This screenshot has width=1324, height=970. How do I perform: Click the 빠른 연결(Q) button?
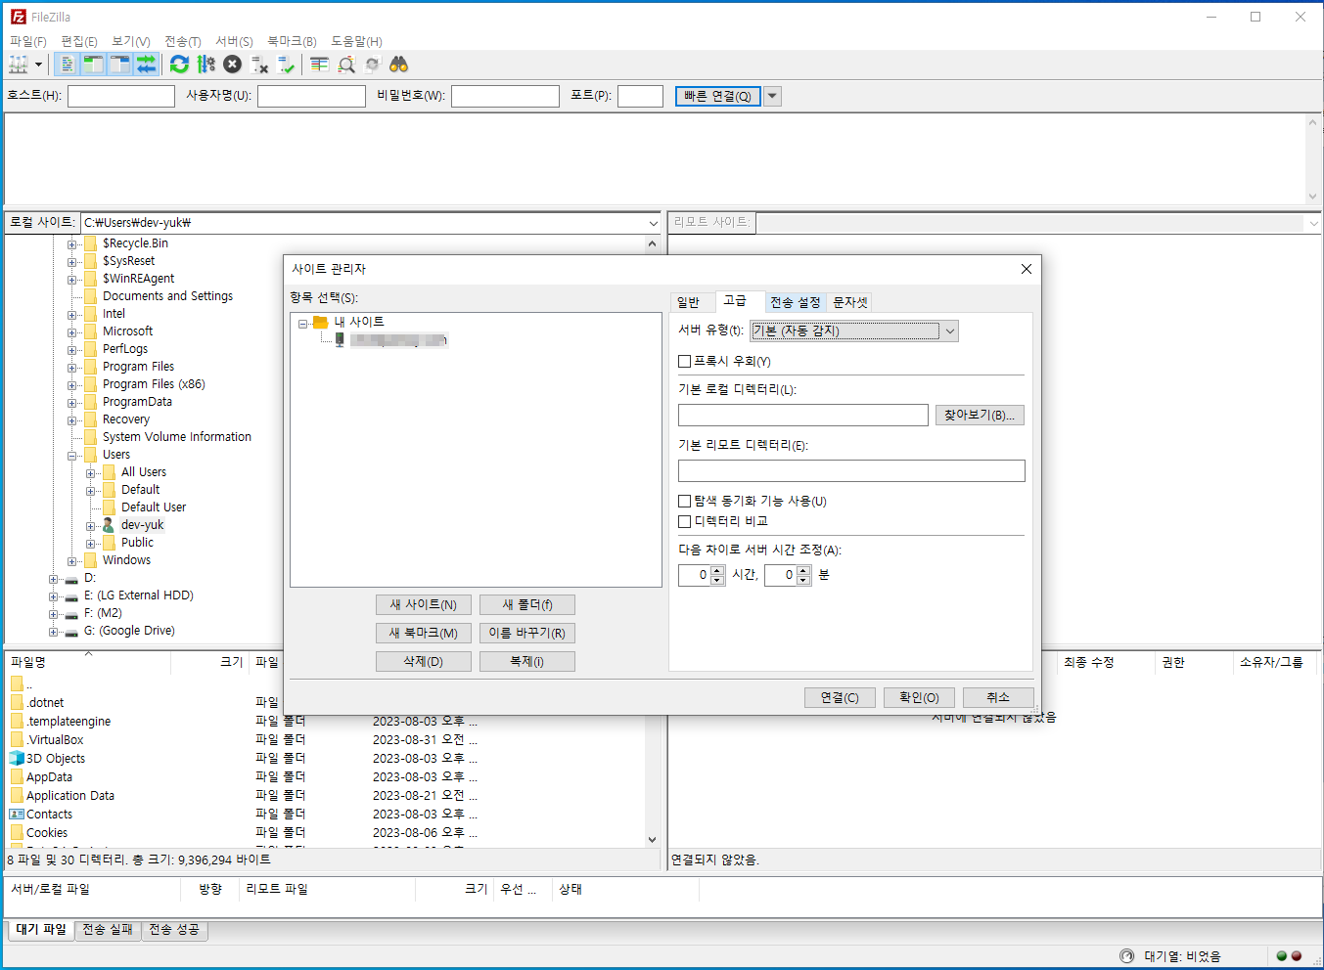(717, 96)
